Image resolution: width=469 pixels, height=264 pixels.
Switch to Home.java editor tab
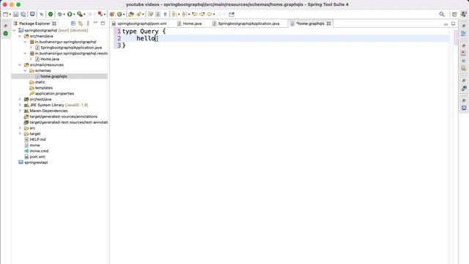(190, 23)
